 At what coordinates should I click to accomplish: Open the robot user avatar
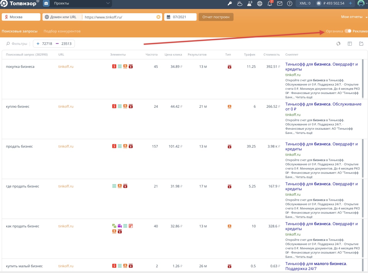(x=361, y=3)
